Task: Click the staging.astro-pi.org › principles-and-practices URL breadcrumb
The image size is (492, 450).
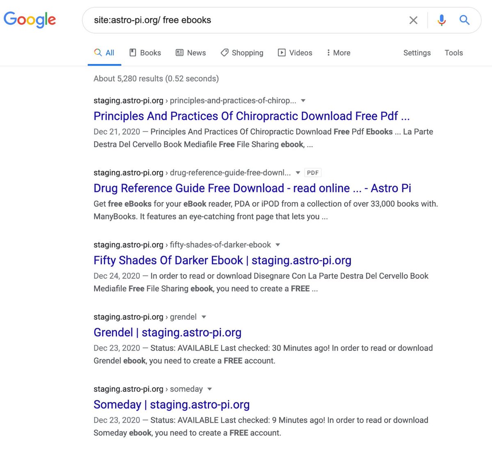Action: click(195, 101)
